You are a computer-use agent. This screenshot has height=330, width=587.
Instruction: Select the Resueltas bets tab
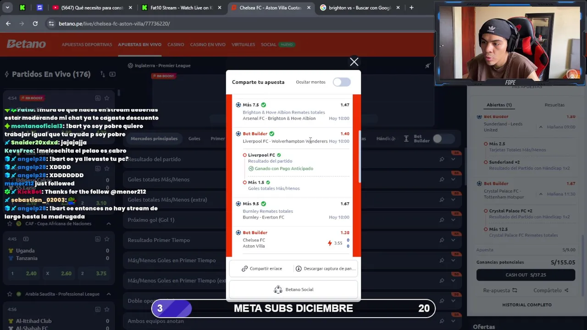[554, 105]
